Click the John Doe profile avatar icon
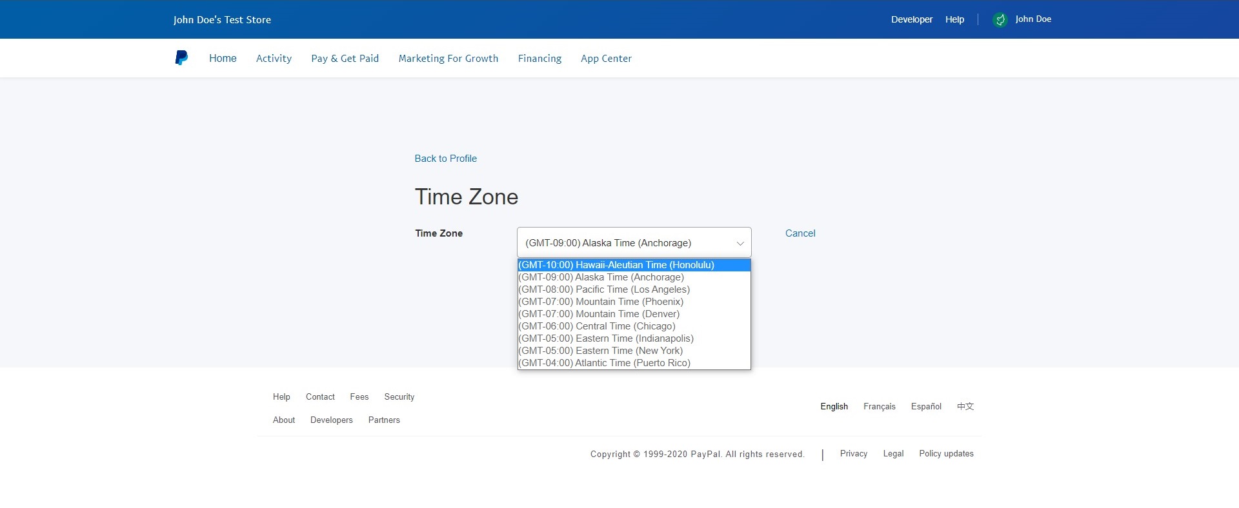The image size is (1239, 508). click(1000, 20)
